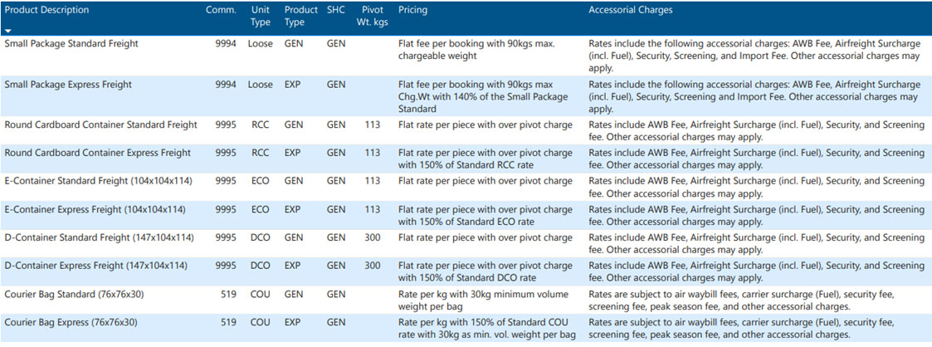
Task: Select the SHC column header
Action: [336, 10]
